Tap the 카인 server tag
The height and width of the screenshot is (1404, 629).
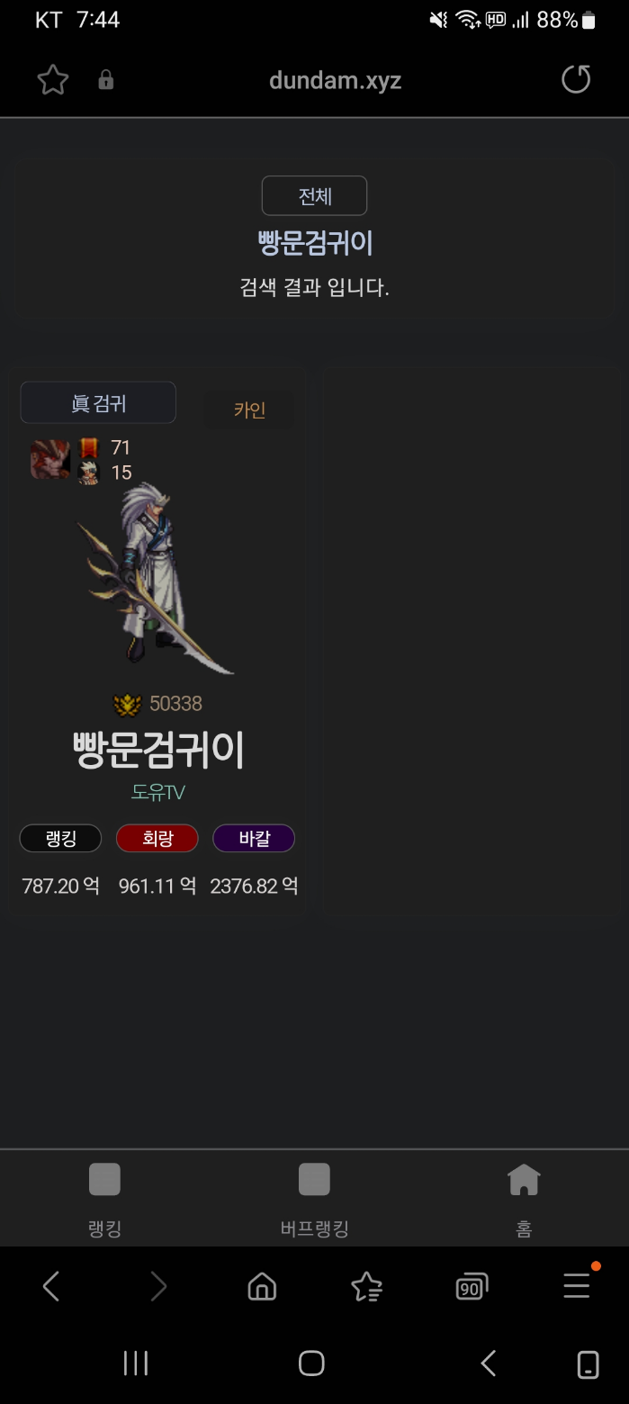[249, 410]
